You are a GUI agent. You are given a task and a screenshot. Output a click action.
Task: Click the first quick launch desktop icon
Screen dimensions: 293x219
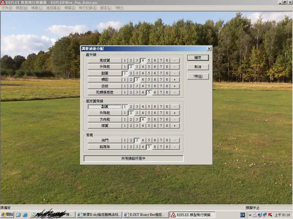coord(18,215)
